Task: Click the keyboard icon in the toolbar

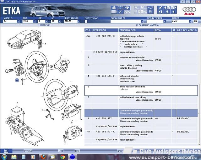Action: [x=114, y=12]
